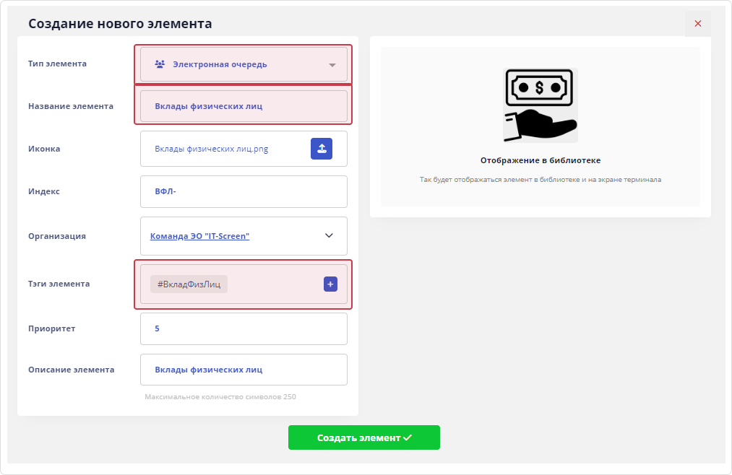The width and height of the screenshot is (732, 475).
Task: Select the "Электронная очередь" type combo box
Action: (243, 64)
